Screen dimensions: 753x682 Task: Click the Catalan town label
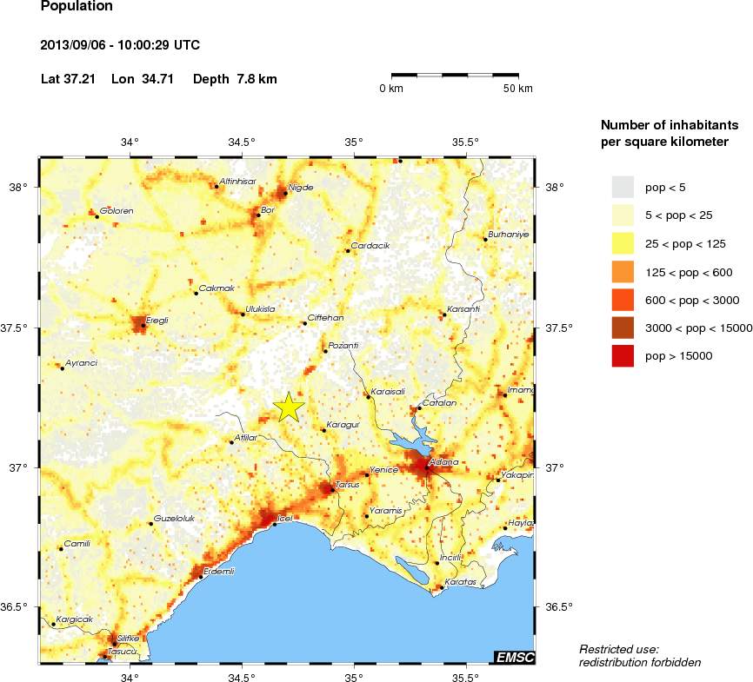pyautogui.click(x=439, y=402)
